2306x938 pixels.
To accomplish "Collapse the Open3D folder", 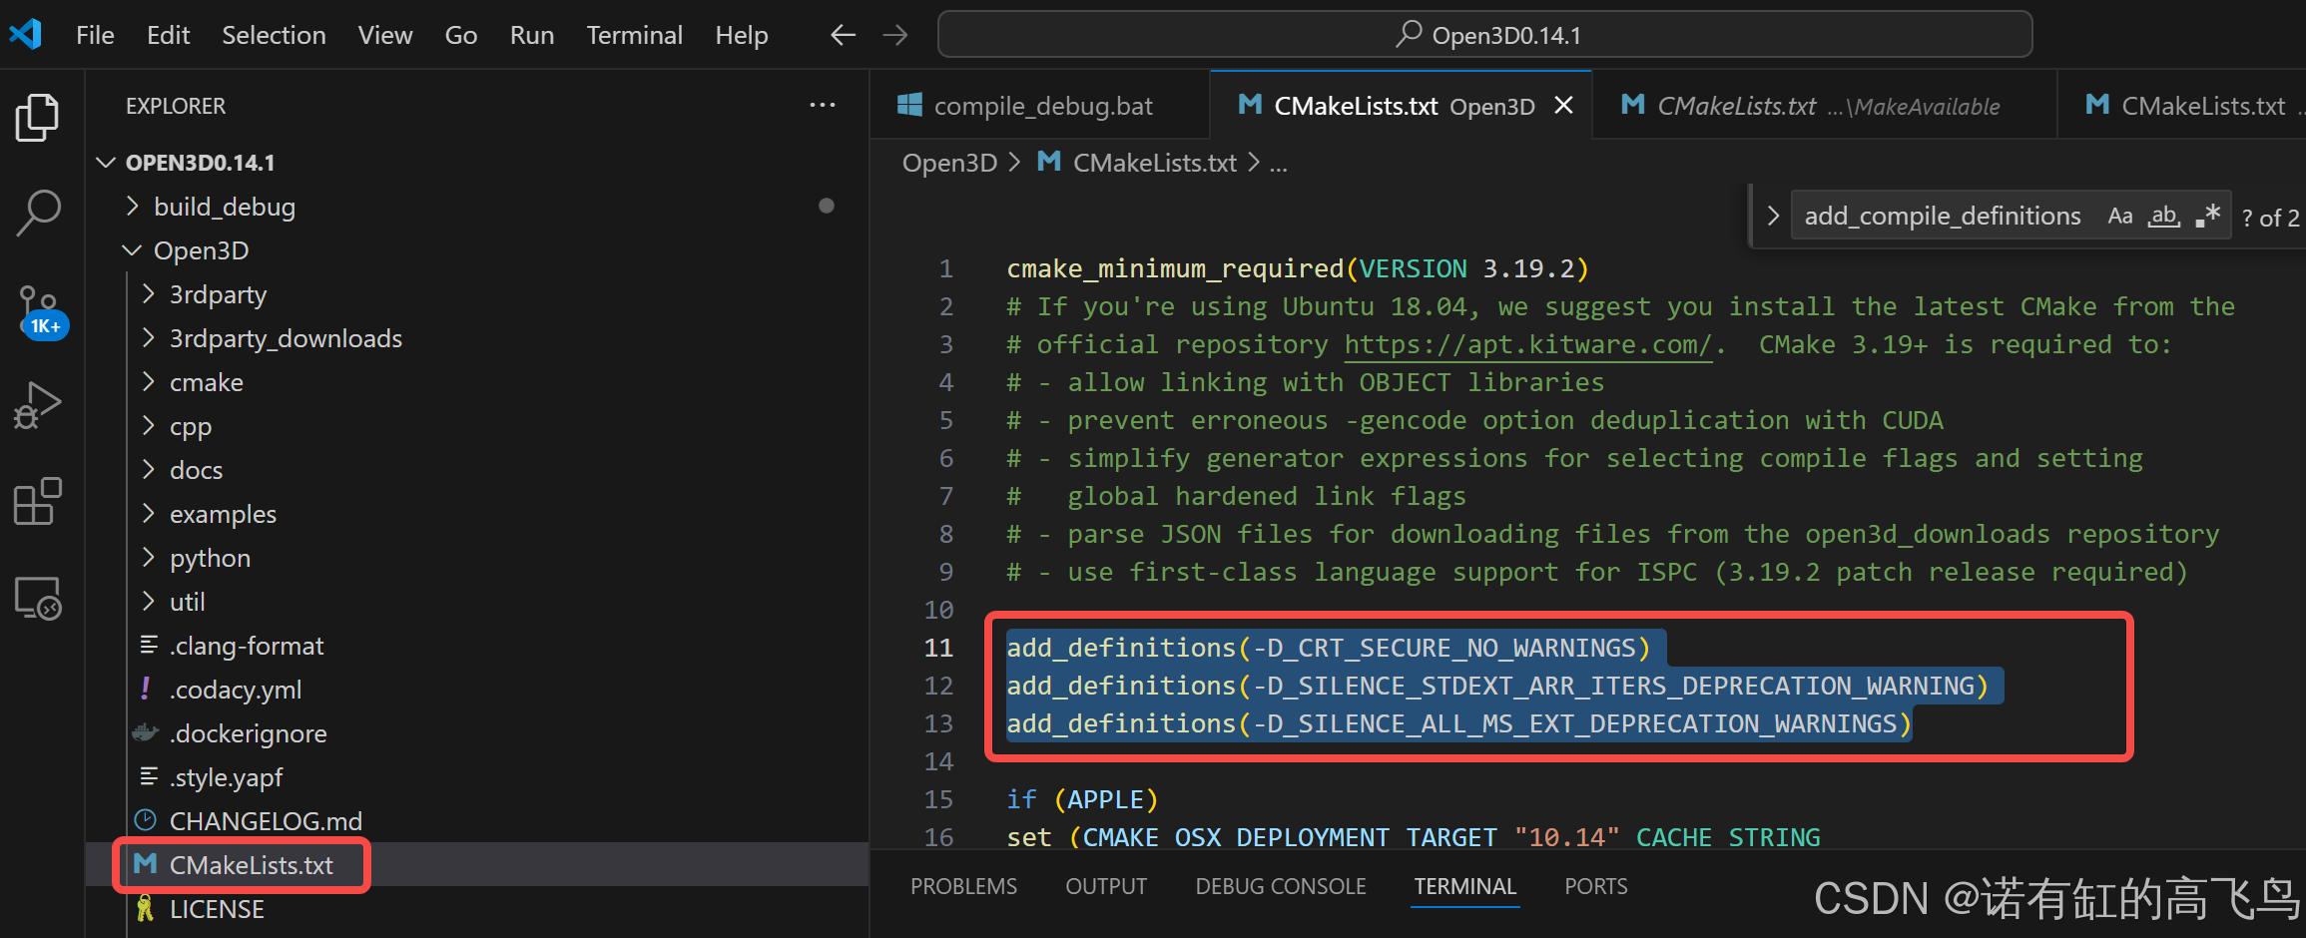I will click(132, 250).
